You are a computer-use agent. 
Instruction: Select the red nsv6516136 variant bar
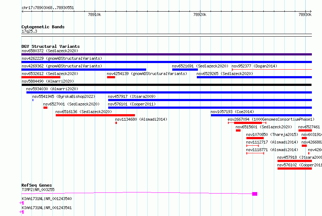tap(95, 115)
